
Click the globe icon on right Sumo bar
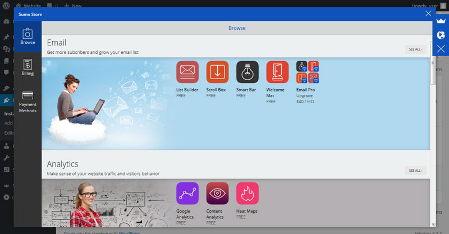click(x=441, y=35)
